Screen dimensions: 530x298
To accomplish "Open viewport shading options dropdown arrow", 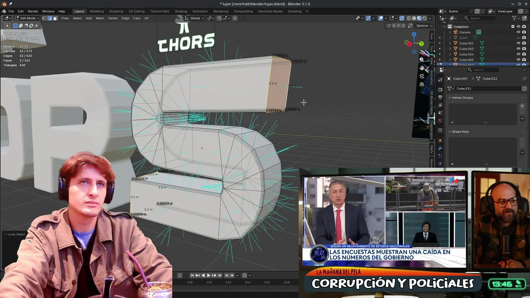I will pos(430,18).
